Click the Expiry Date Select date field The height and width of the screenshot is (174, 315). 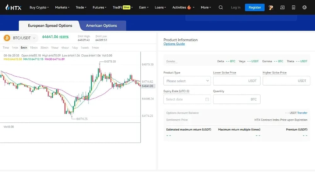click(187, 99)
